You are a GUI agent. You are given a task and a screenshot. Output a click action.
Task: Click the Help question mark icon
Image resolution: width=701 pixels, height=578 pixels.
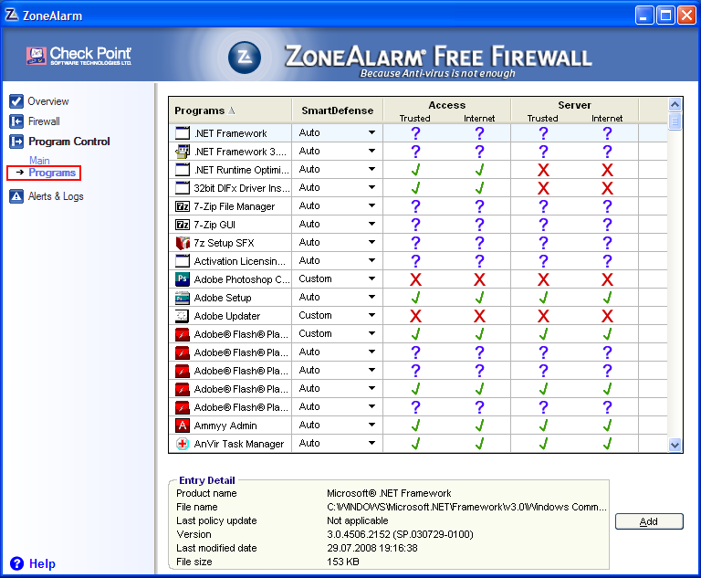pyautogui.click(x=17, y=563)
